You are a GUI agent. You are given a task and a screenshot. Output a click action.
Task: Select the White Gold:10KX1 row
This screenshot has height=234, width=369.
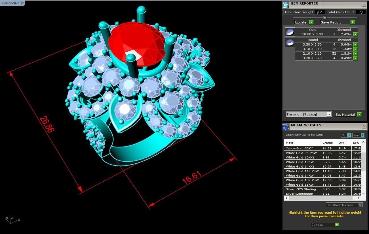coord(323,157)
